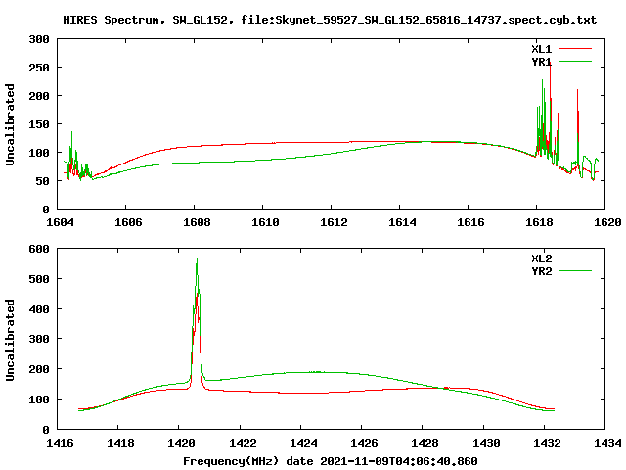Click the 1420 tick label
This screenshot has width=626, height=470.
tap(181, 443)
